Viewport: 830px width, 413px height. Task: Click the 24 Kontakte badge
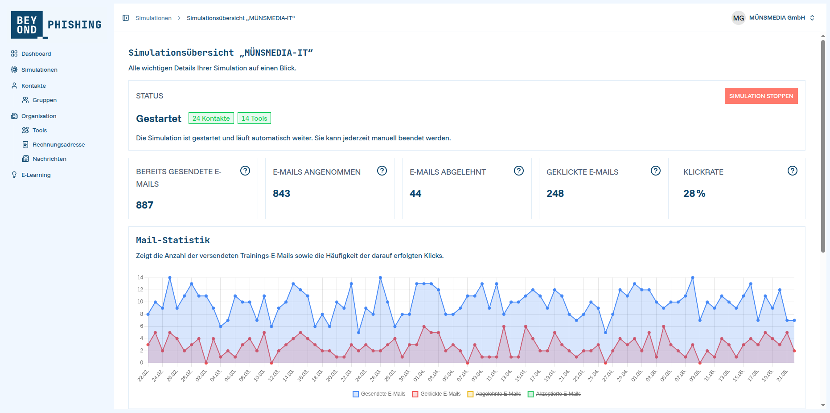click(x=211, y=118)
